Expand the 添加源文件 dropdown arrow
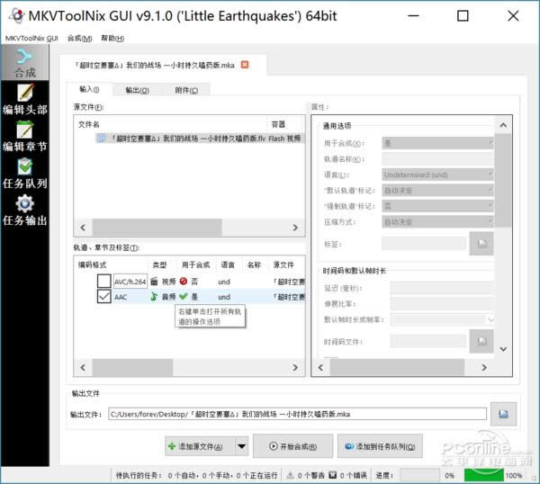This screenshot has height=484, width=540. [x=241, y=446]
